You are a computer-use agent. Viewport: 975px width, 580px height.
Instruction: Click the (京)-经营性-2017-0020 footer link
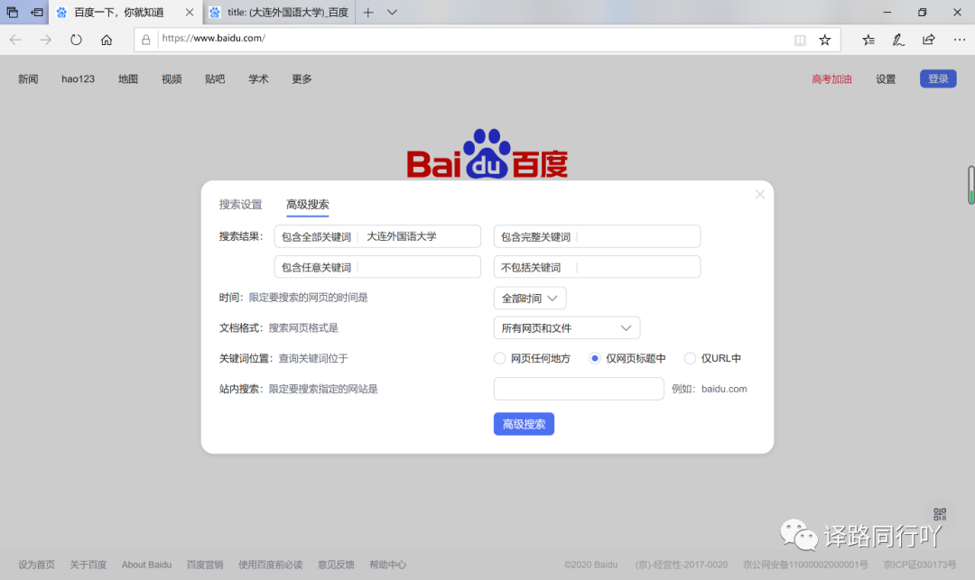(682, 565)
